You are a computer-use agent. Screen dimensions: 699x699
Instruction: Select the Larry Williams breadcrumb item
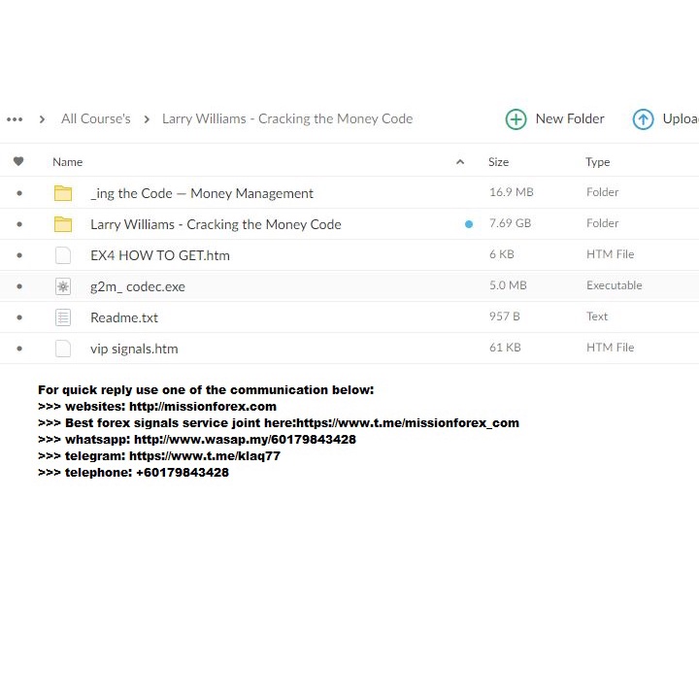(287, 119)
